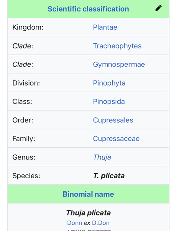Screen dimensions: 176x231
Task: Go to the Pinophyta division page
Action: click(109, 83)
